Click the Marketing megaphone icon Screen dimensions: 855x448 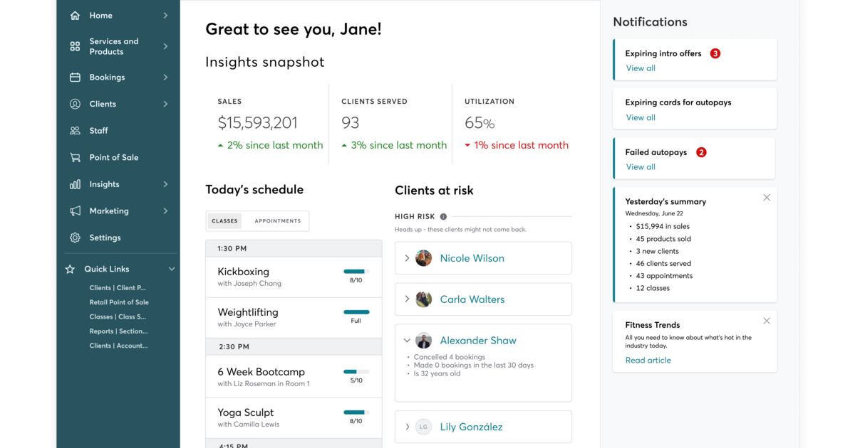[73, 210]
